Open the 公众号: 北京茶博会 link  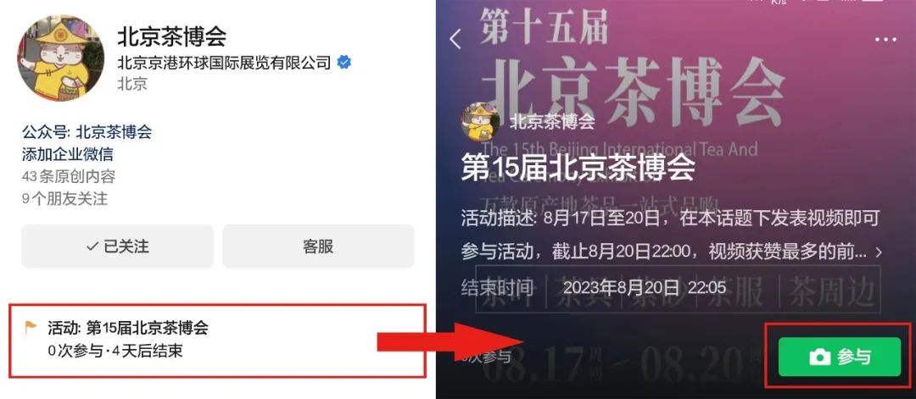(x=87, y=132)
